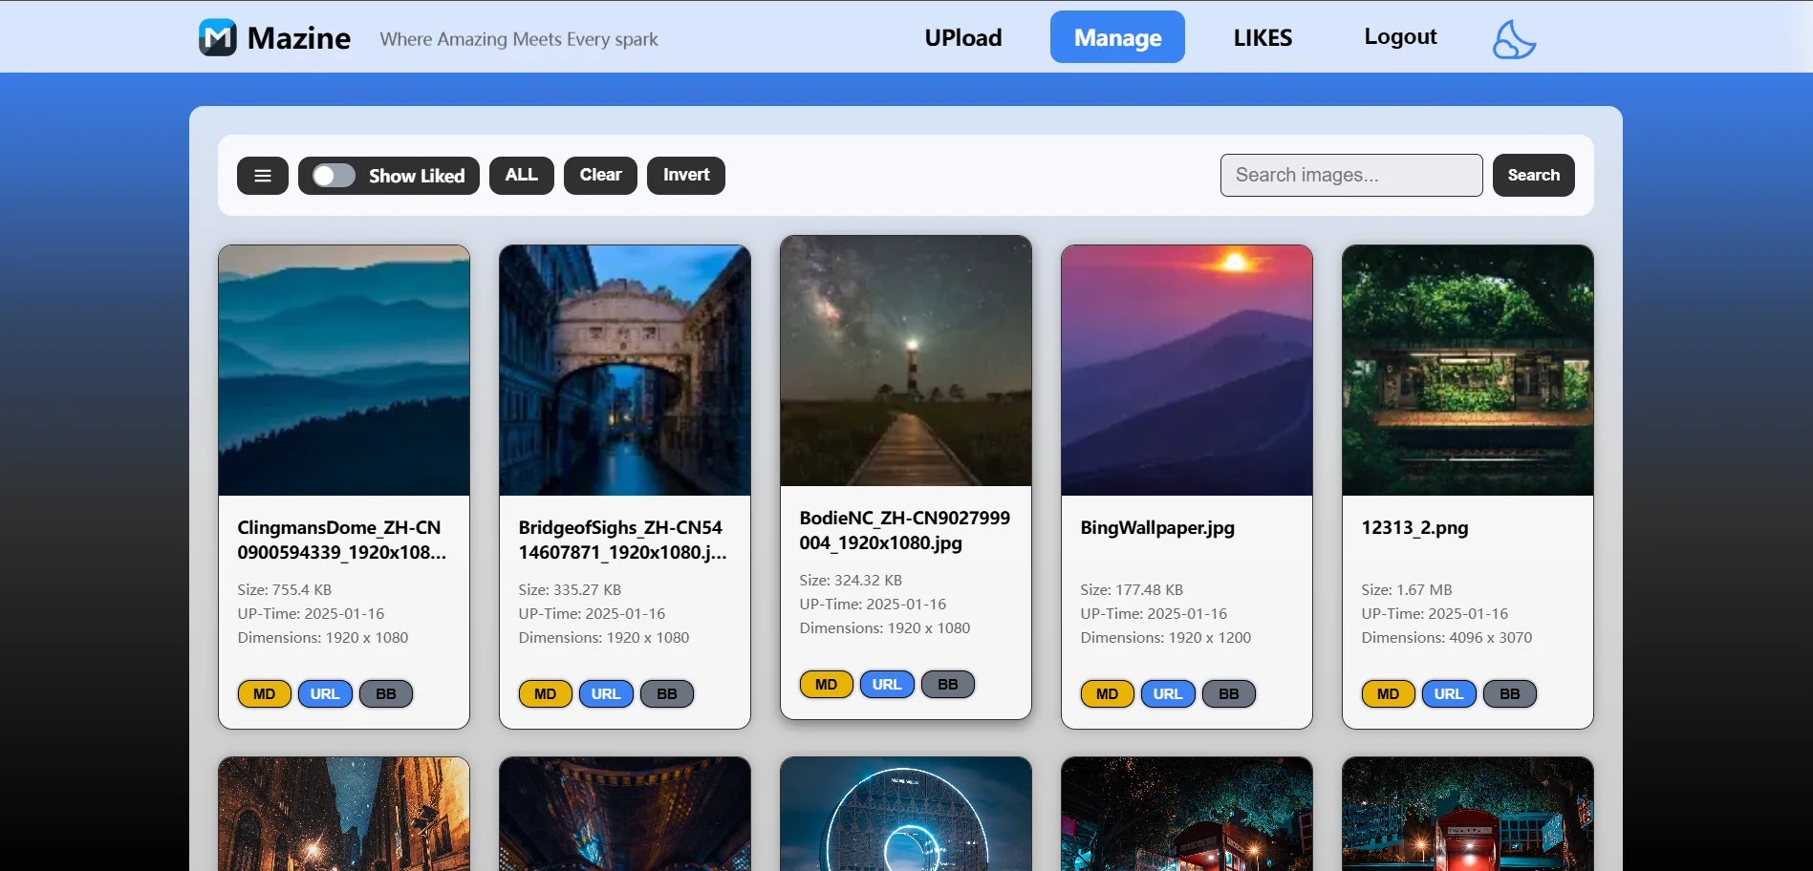
Task: Open the hamburger menu button
Action: pyautogui.click(x=263, y=176)
